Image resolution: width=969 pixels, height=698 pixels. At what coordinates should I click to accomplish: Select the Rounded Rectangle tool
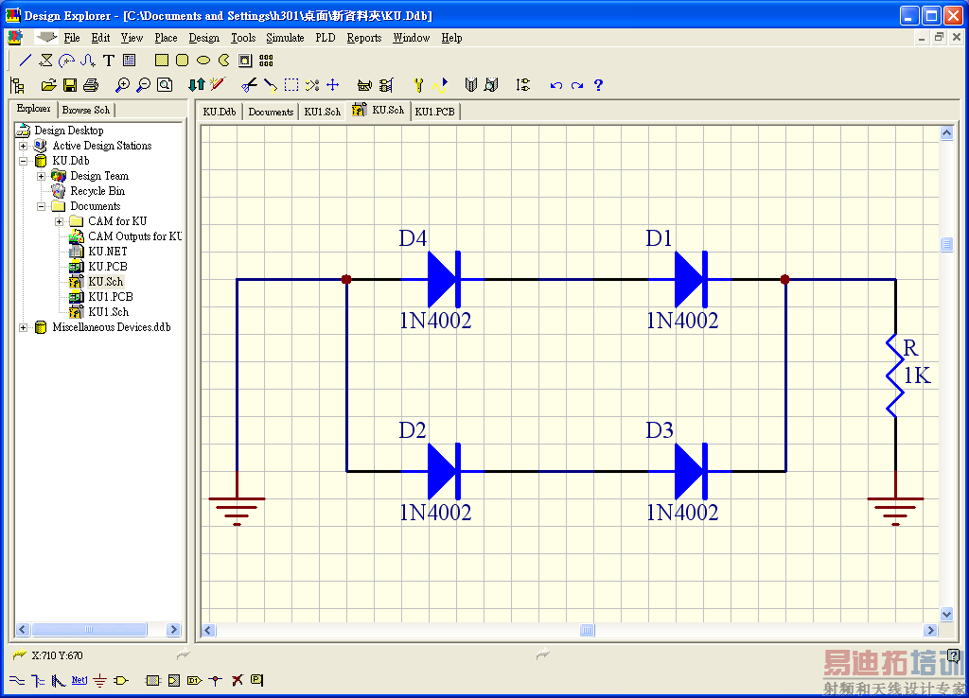[183, 61]
